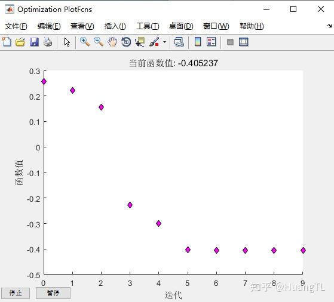
Task: Select the data point at iteration 5
Action: pos(188,249)
